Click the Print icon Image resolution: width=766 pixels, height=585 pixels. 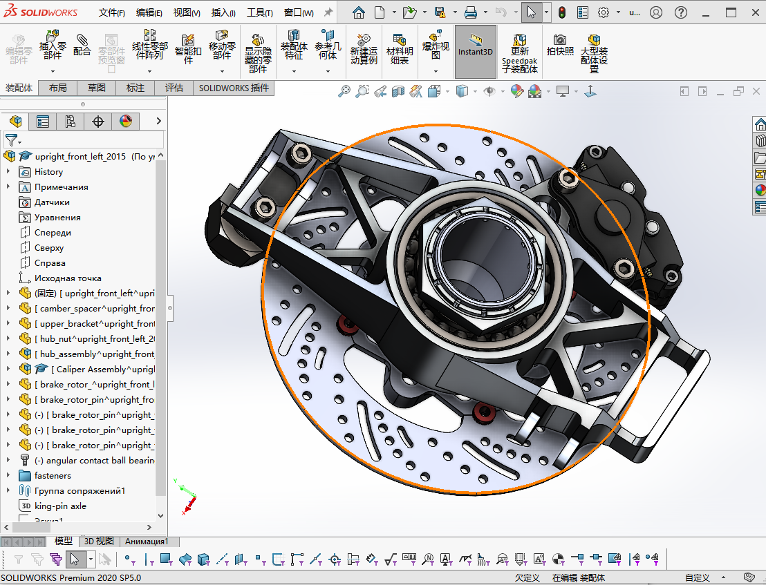pos(470,12)
